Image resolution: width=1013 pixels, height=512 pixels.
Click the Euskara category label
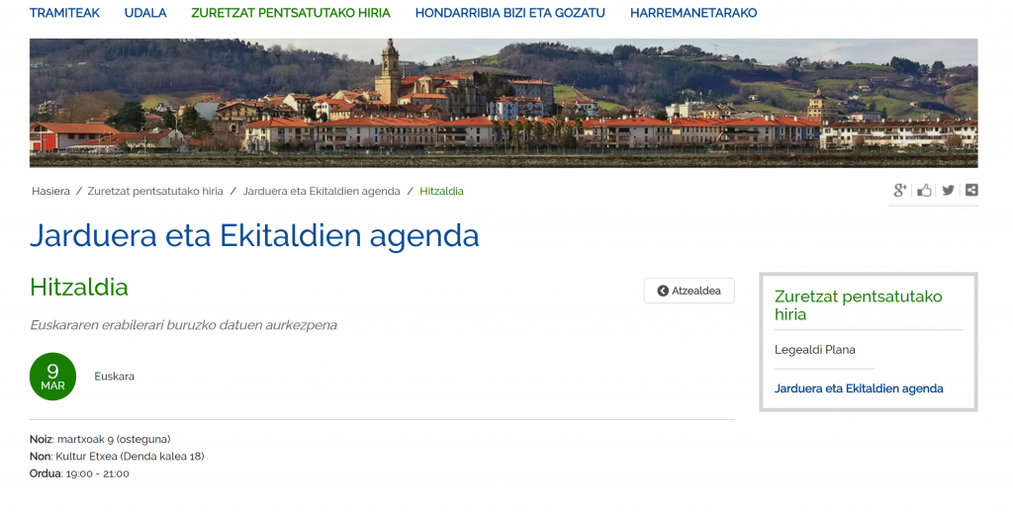[115, 377]
